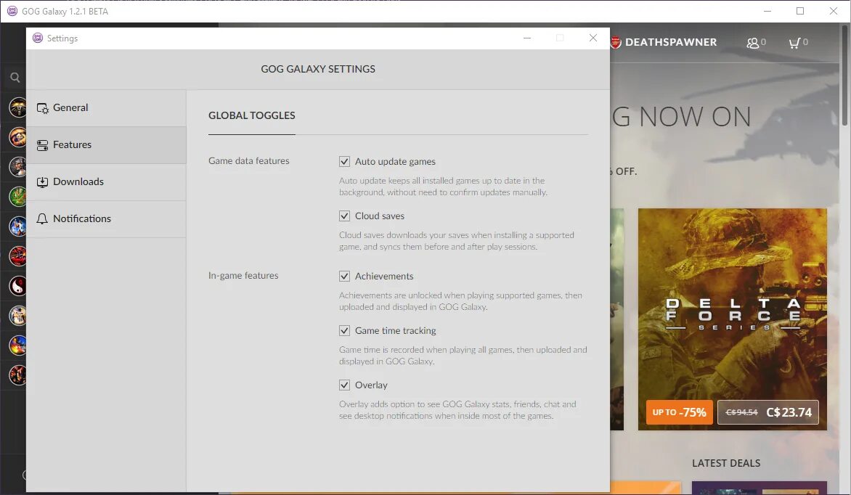Click the LATEST DEALS heading
This screenshot has width=851, height=495.
726,463
